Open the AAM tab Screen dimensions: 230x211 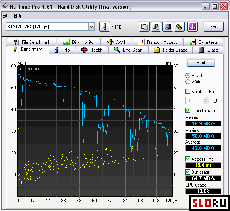tap(116, 42)
